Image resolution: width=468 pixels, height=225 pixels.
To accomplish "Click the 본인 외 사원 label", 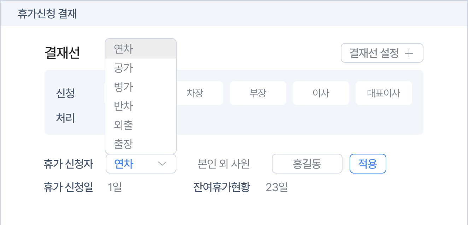I will (224, 164).
